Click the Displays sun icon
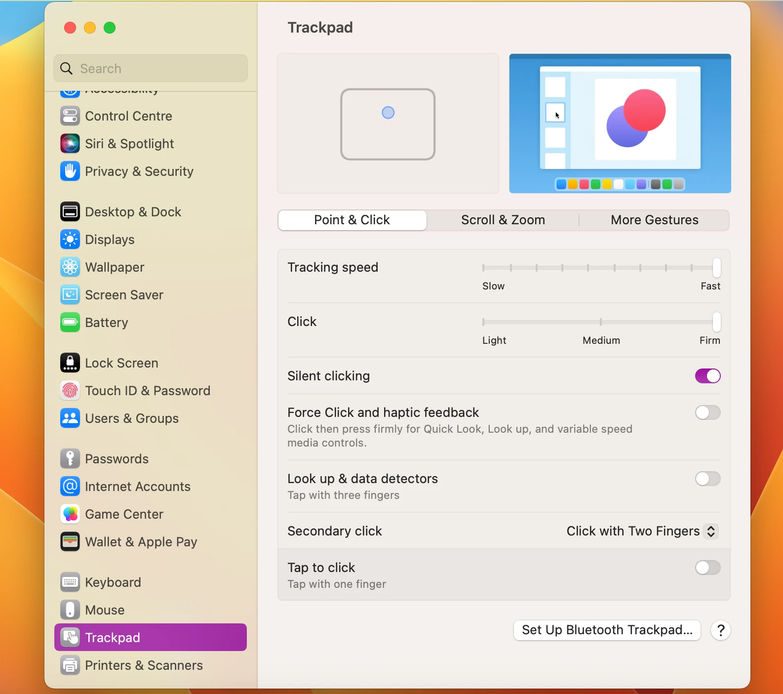Viewport: 783px width, 694px height. pos(70,240)
